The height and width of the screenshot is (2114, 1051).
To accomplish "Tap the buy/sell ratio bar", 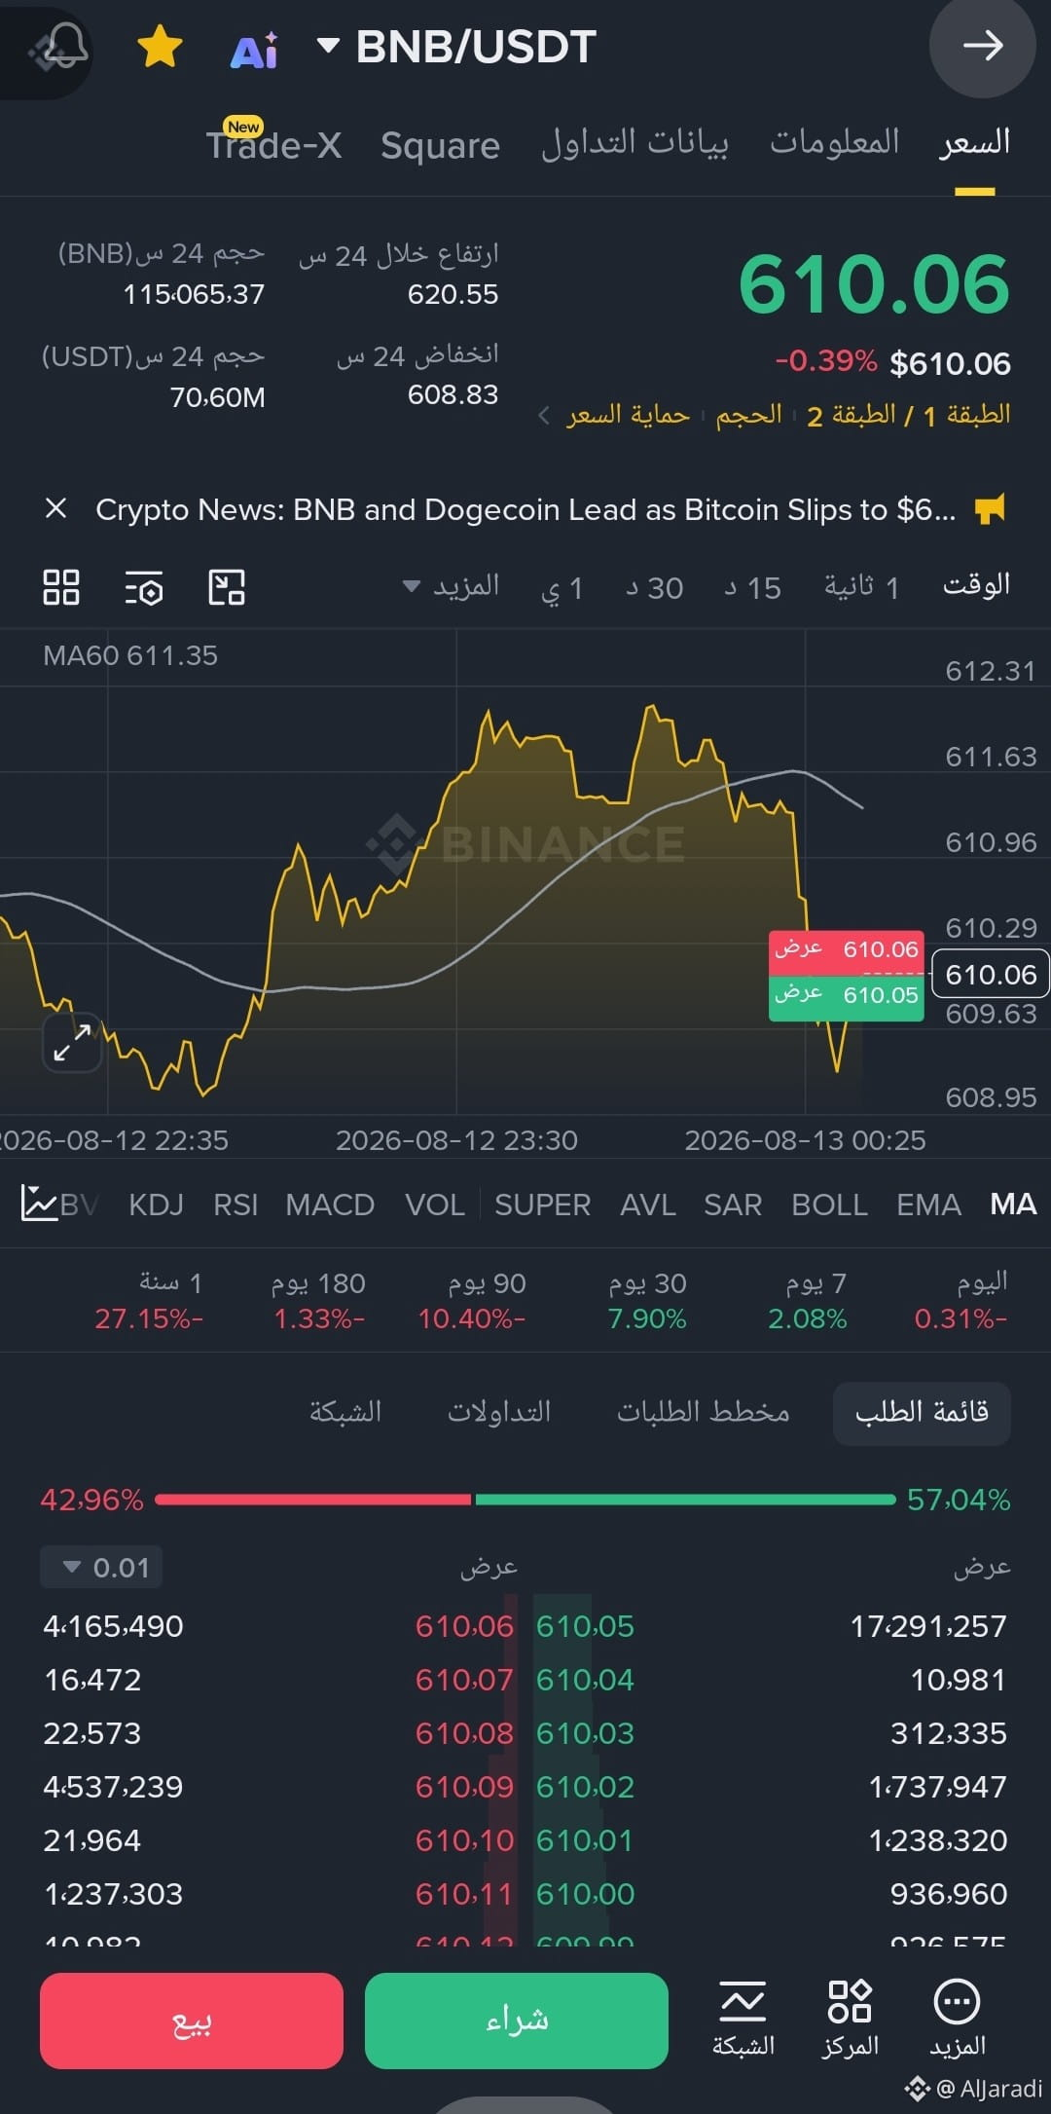I will 525,1500.
